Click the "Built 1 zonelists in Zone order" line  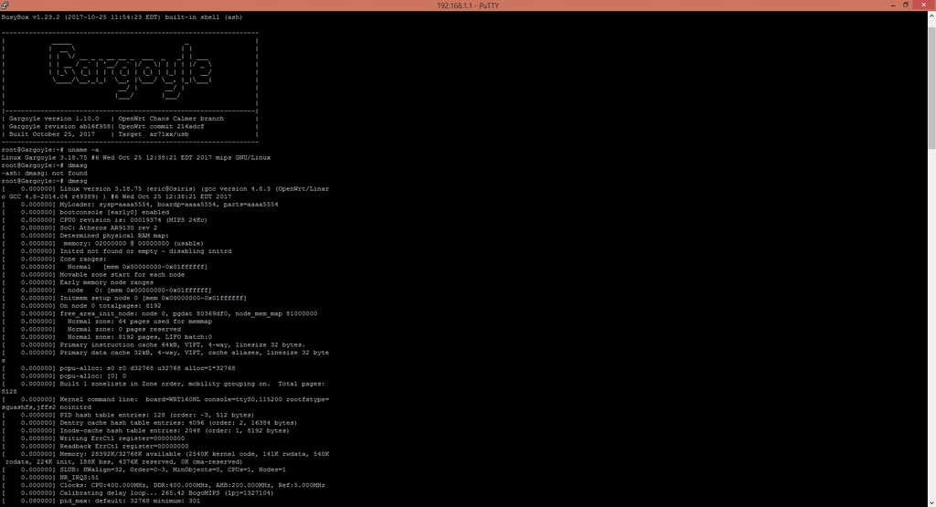coord(163,384)
